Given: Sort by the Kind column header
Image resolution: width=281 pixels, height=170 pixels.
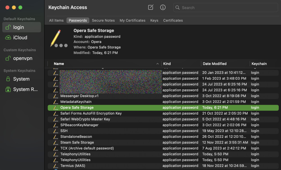Looking at the screenshot, I should click(x=167, y=64).
